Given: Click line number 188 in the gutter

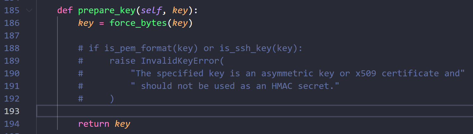Looking at the screenshot, I should click(12, 48).
